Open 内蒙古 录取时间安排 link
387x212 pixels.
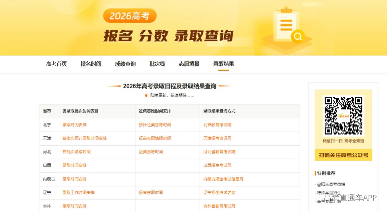(75, 179)
